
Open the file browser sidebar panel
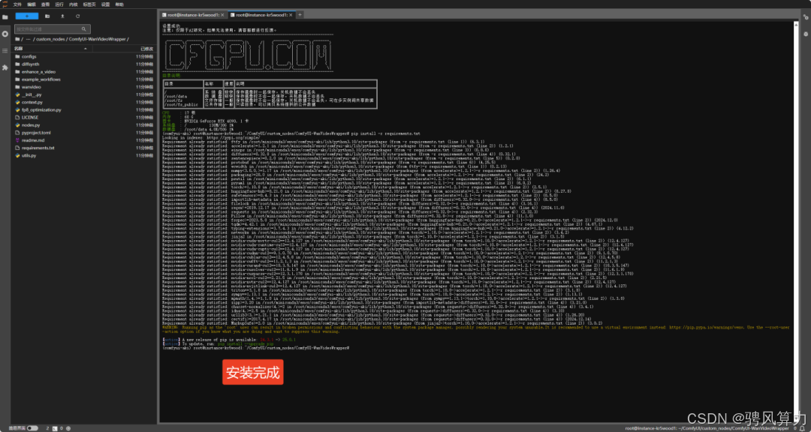point(5,16)
